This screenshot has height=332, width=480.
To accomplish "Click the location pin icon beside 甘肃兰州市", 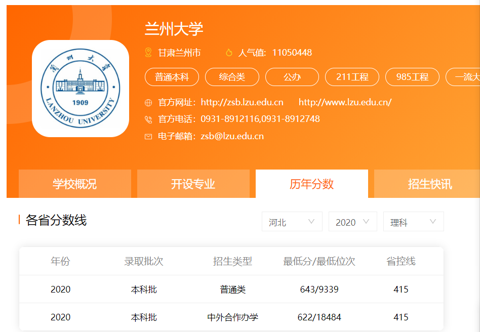I will [x=148, y=53].
